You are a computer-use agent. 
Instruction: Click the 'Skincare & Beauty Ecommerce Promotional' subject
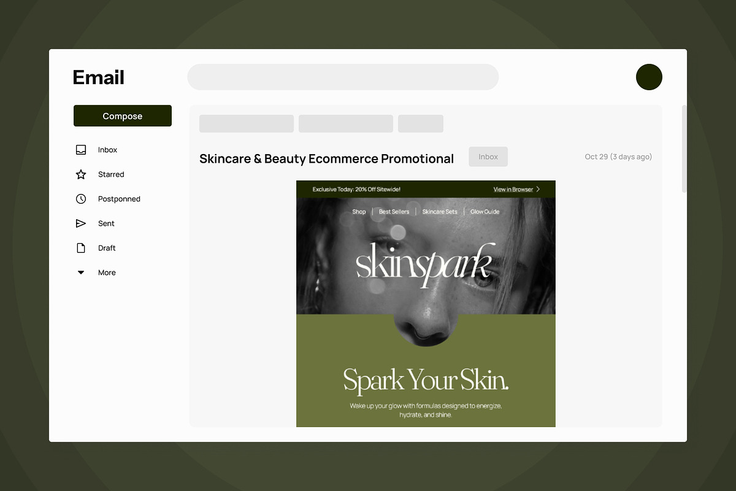326,158
